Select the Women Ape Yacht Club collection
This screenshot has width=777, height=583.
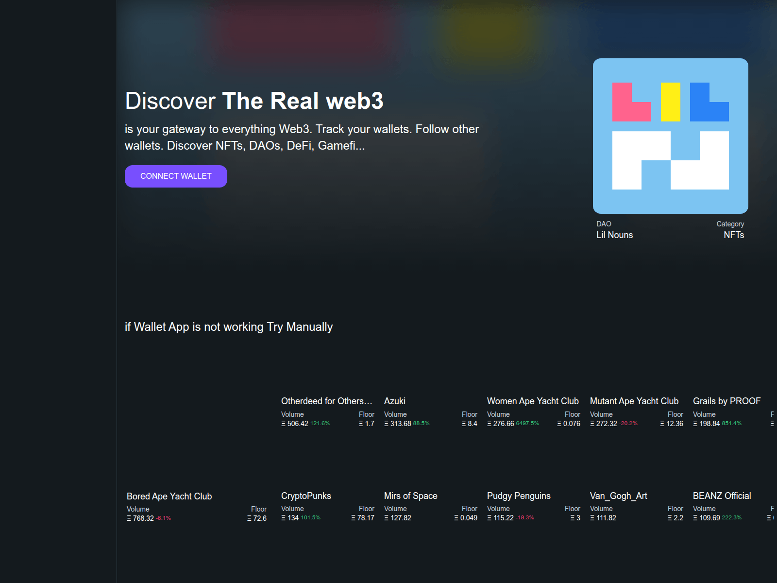point(532,401)
